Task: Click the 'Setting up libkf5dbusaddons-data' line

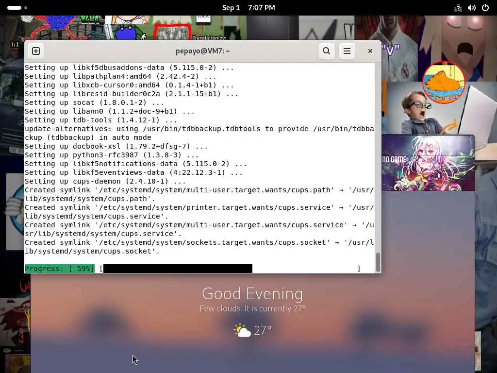Action: pyautogui.click(x=129, y=68)
